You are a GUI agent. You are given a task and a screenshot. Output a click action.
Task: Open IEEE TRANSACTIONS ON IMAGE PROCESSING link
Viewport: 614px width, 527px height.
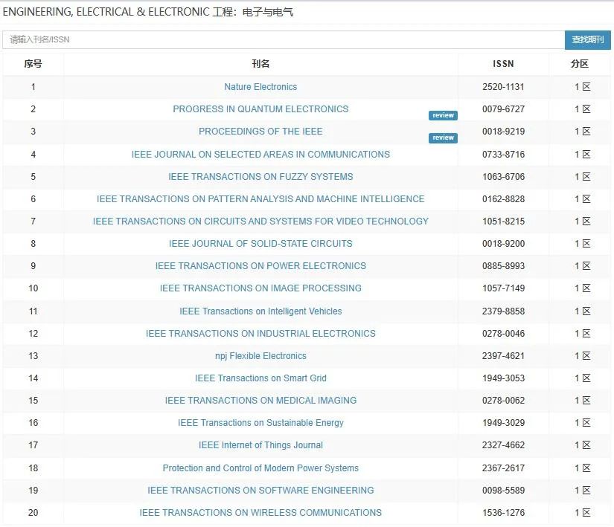tap(260, 288)
